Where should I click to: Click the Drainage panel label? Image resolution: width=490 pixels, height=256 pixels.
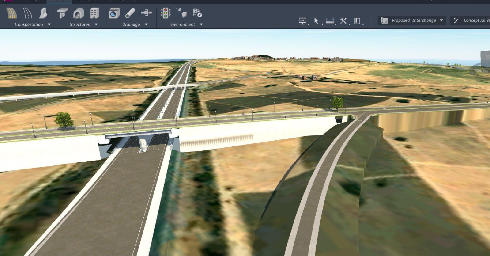pyautogui.click(x=131, y=24)
